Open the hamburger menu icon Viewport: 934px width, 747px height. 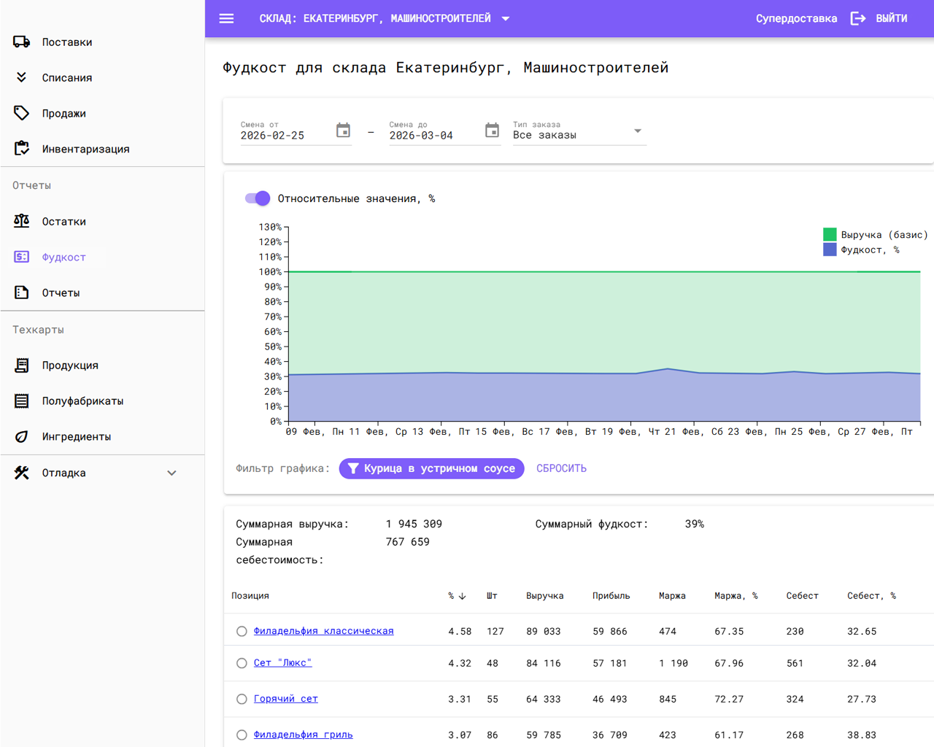point(226,18)
